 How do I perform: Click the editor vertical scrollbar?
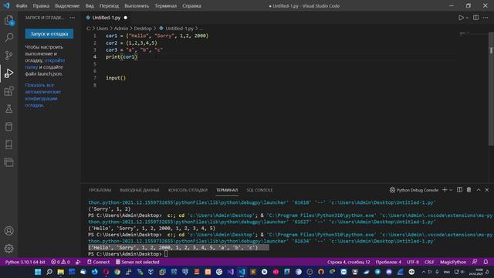coord(491,88)
